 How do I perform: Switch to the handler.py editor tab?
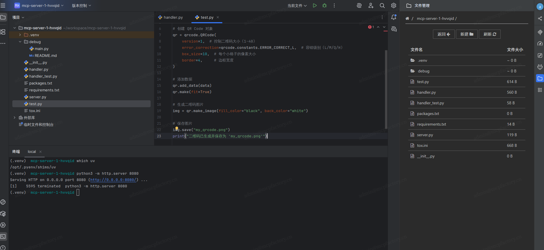[173, 17]
